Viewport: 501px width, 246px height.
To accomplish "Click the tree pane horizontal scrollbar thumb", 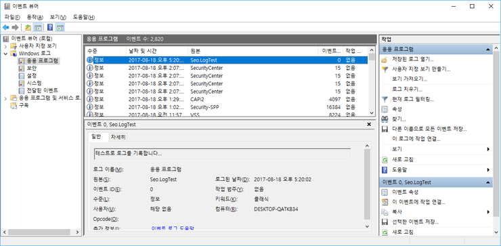I will click(x=39, y=232).
